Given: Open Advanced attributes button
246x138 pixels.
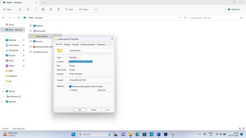Looking at the screenshot, I should pos(102,90).
